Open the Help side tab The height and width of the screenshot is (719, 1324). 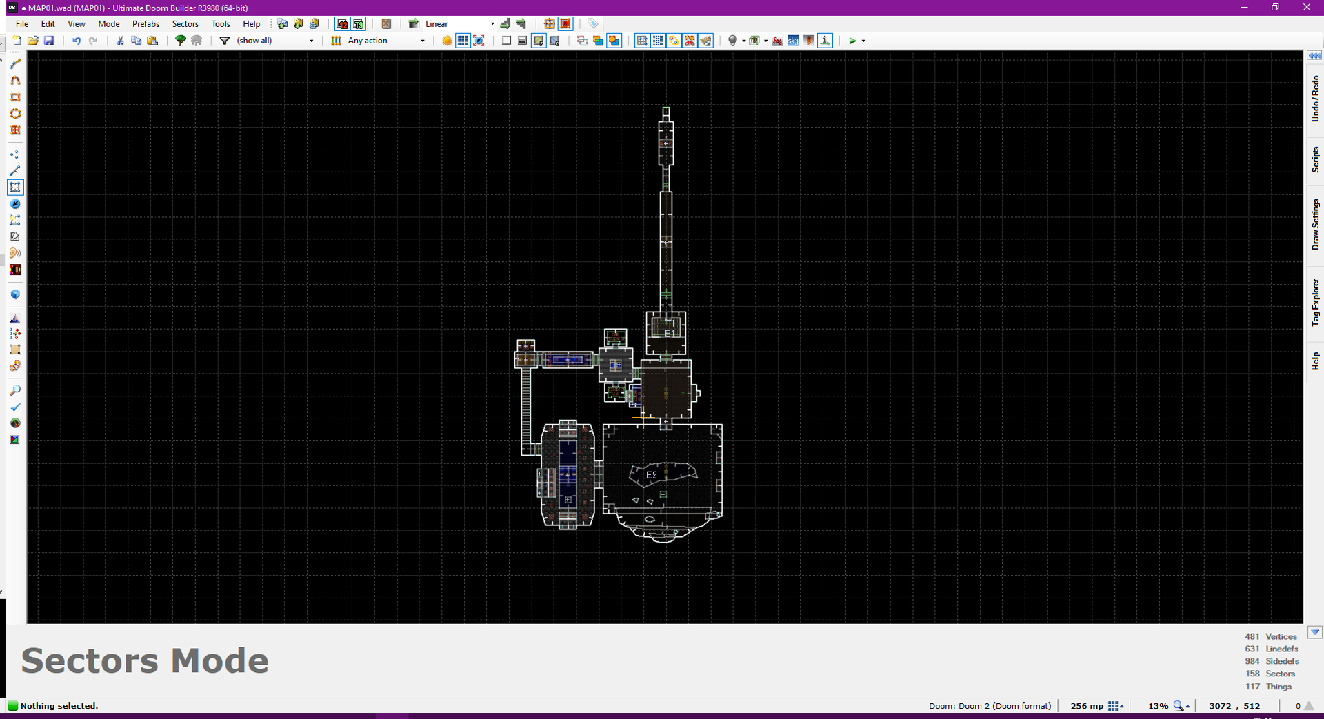coord(1315,361)
